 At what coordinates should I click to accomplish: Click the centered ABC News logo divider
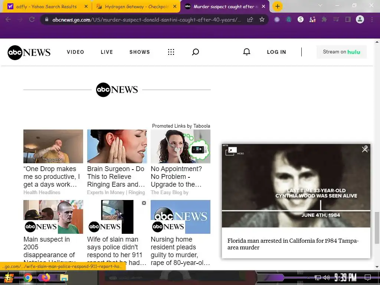[x=117, y=90]
